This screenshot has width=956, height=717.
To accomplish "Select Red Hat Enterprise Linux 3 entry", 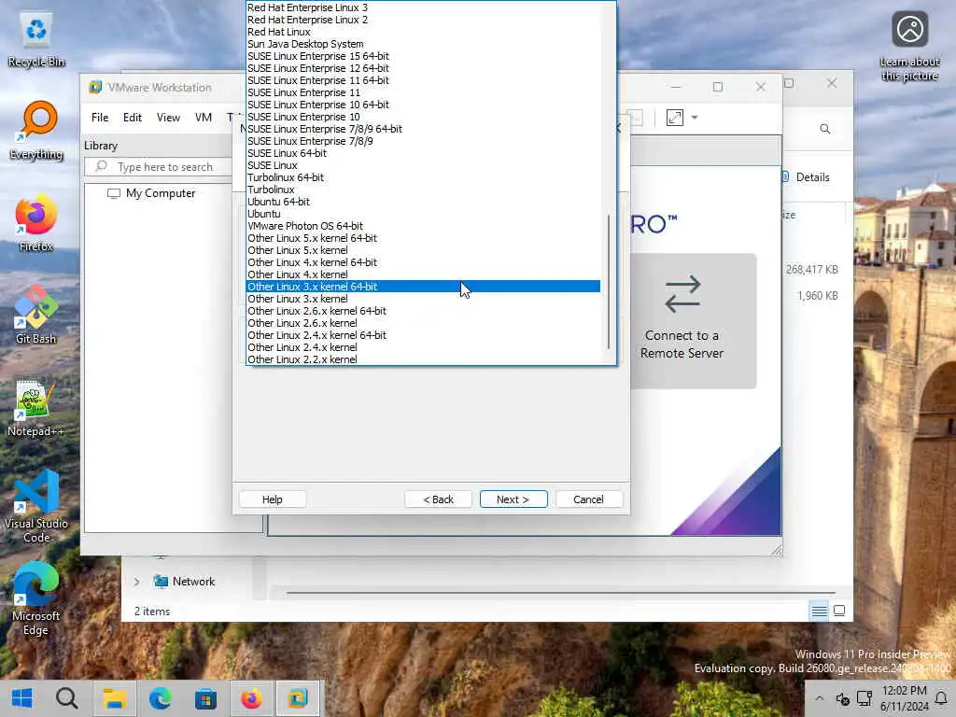I will pos(423,7).
